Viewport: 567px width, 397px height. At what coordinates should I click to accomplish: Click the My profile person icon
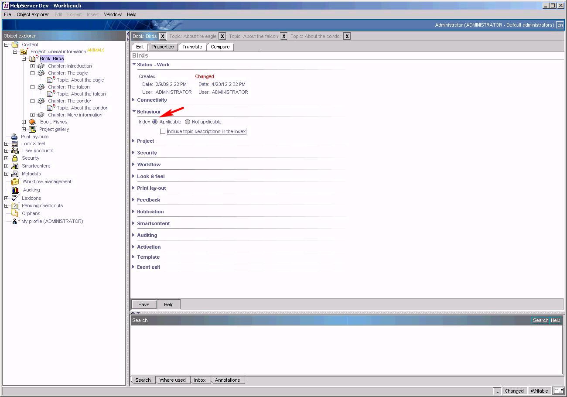pyautogui.click(x=14, y=221)
